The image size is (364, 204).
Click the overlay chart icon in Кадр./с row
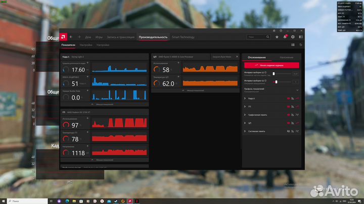[293, 99]
